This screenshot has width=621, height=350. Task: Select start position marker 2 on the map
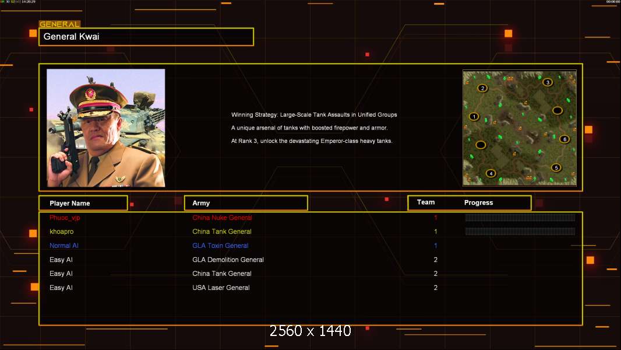click(x=482, y=88)
